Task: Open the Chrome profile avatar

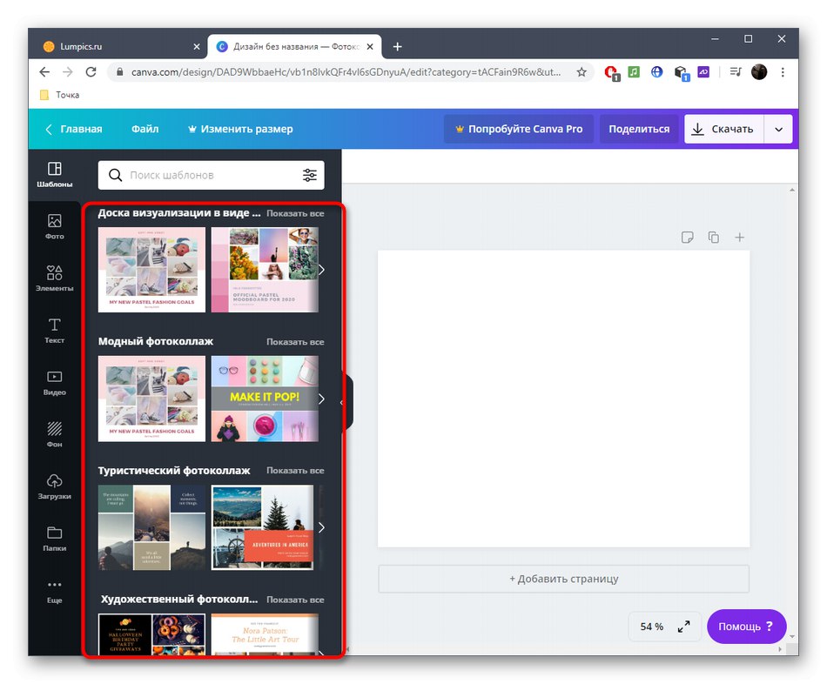Action: 759,71
